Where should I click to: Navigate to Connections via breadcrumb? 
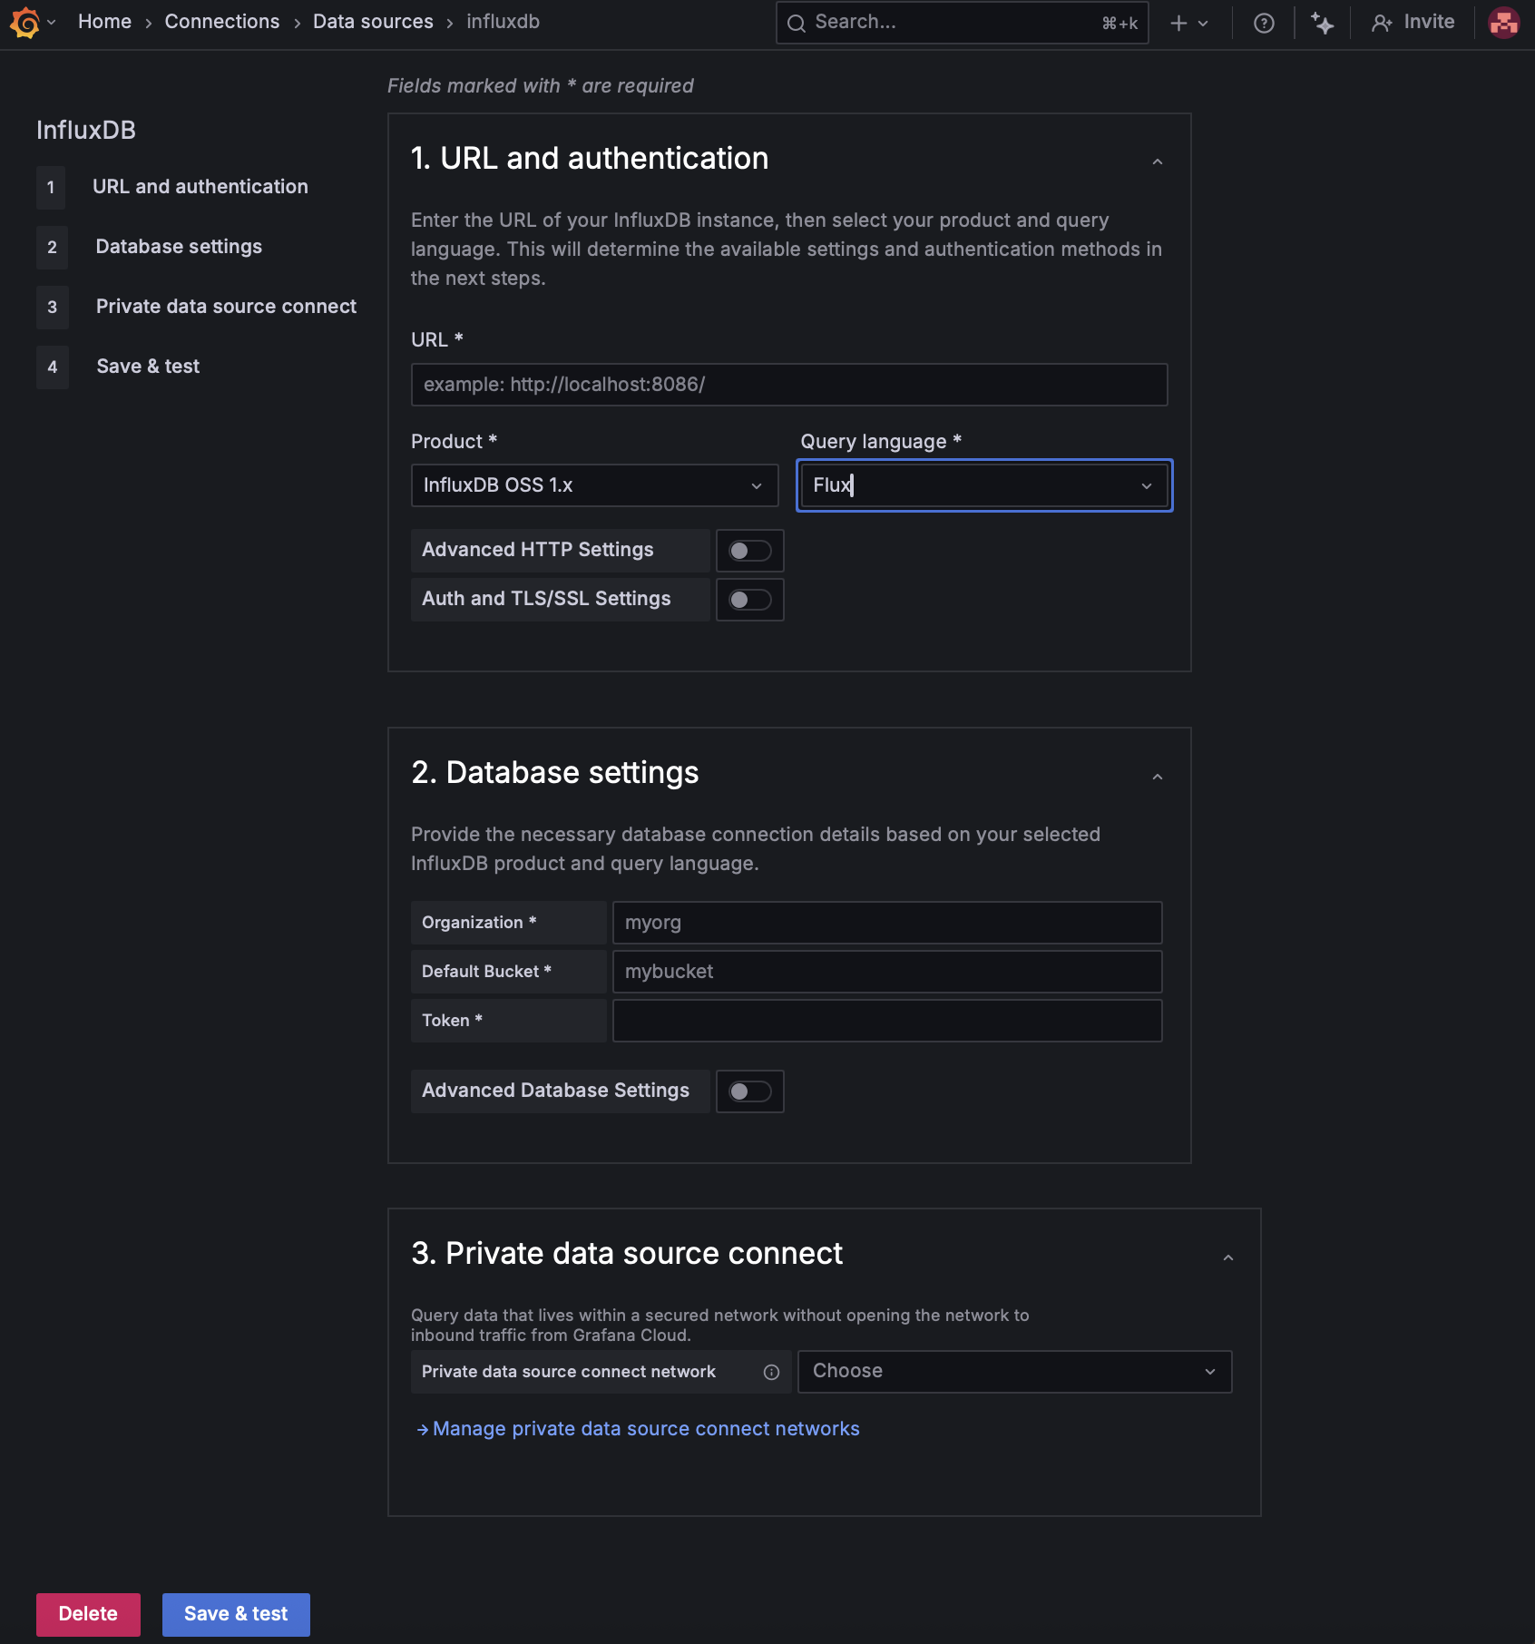pos(221,21)
